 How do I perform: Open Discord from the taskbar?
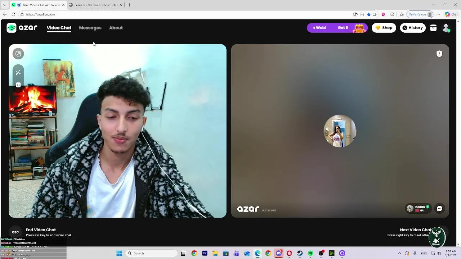coord(279,253)
